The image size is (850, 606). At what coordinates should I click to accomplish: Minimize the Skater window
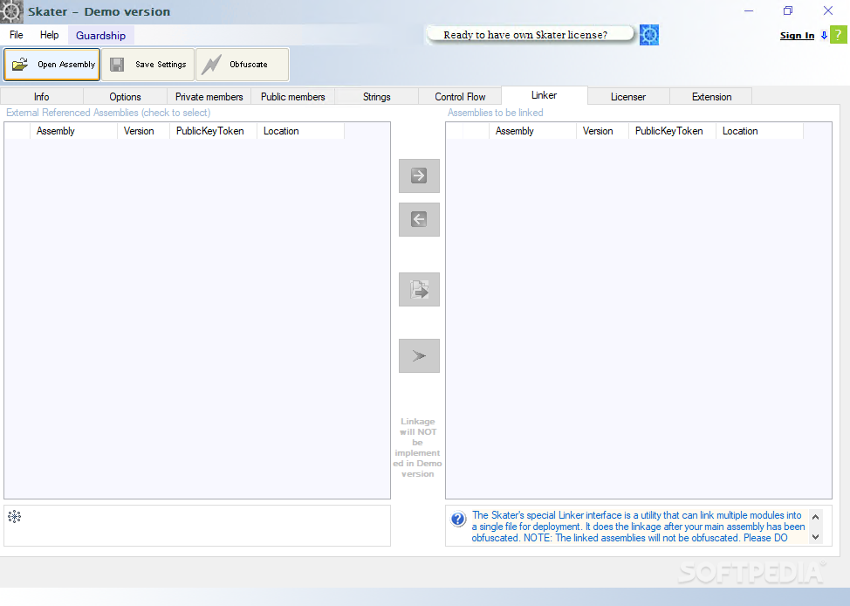[x=749, y=10]
